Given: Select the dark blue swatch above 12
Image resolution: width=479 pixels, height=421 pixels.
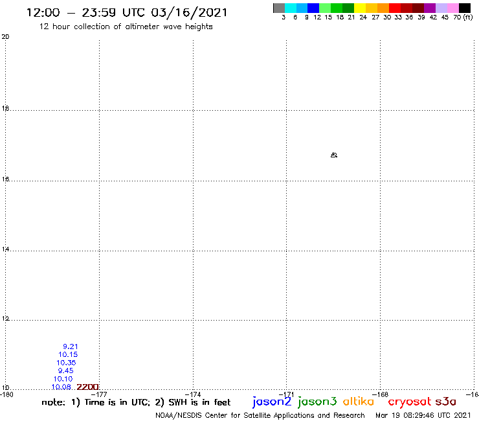Looking at the screenshot, I should click(x=313, y=8).
